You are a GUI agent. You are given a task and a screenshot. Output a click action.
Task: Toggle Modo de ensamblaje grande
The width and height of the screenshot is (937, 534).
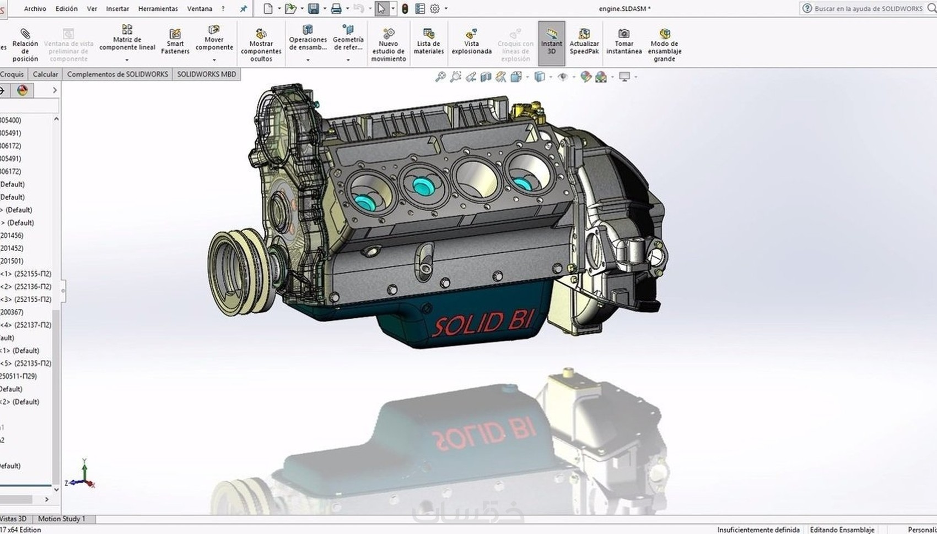click(664, 44)
